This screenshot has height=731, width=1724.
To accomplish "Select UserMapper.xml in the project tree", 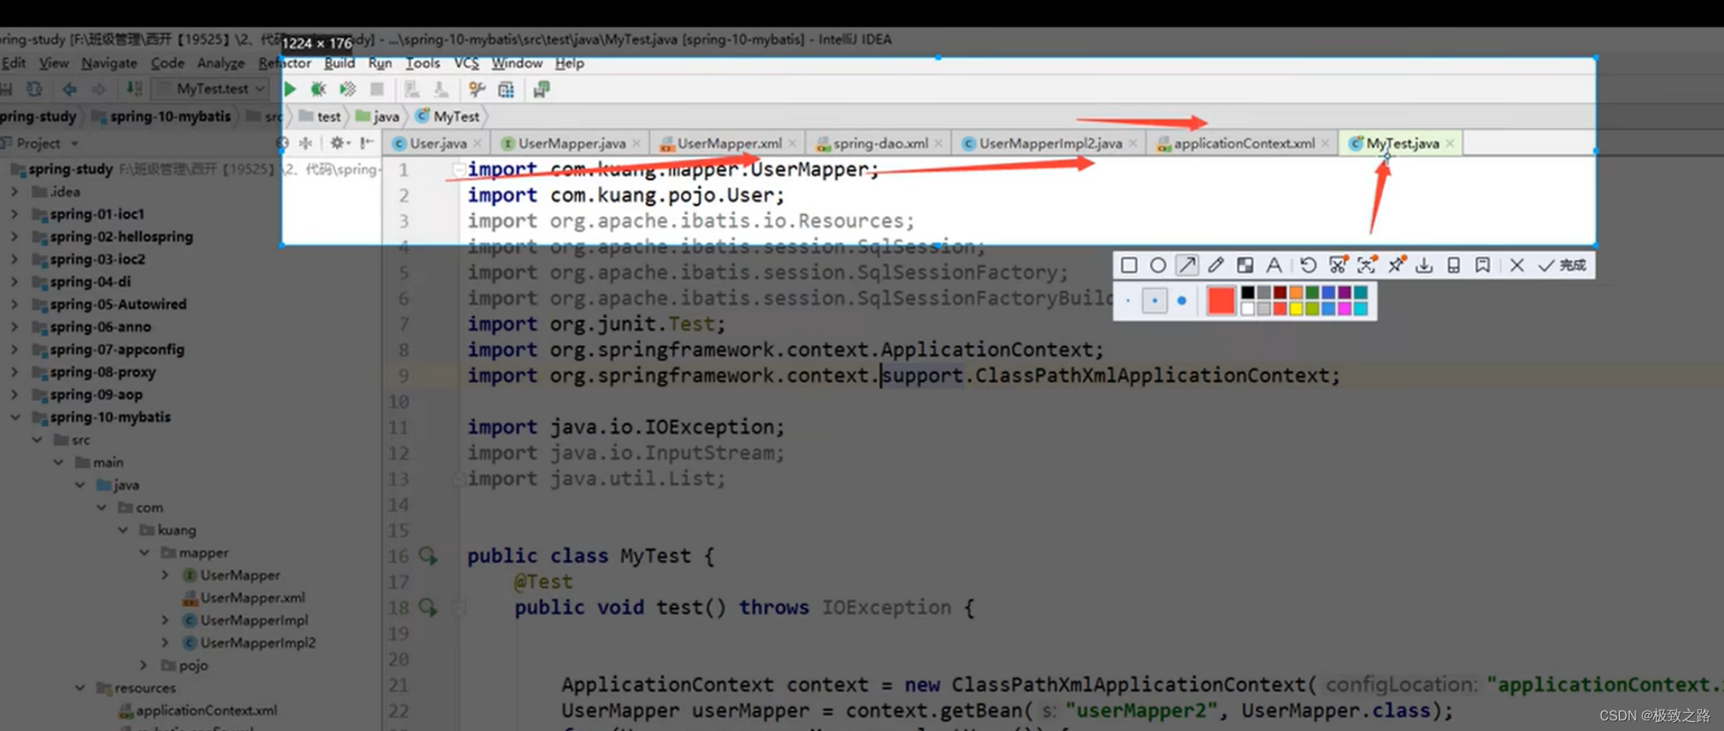I will (x=243, y=598).
